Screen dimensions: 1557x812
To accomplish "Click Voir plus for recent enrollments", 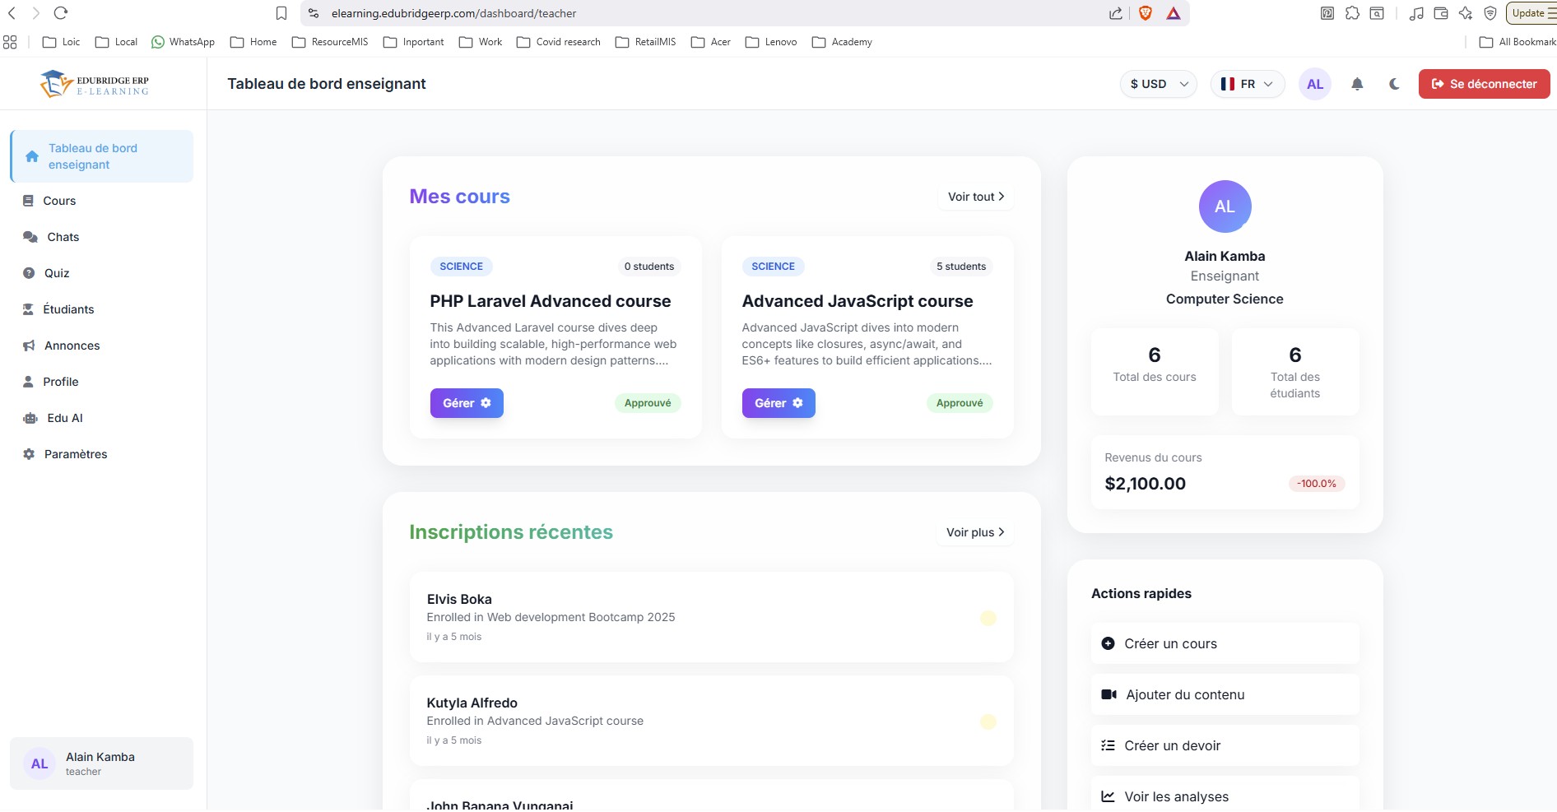I will point(975,532).
